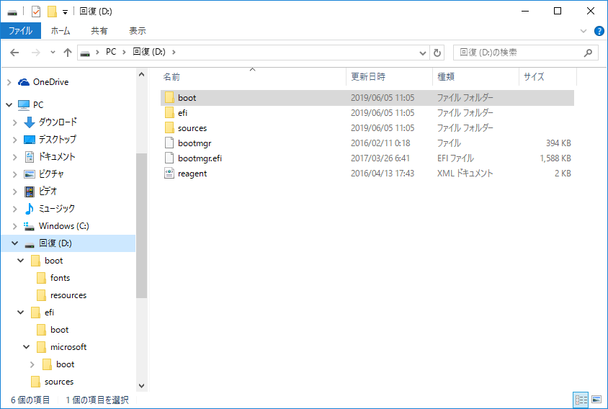Image resolution: width=608 pixels, height=409 pixels.
Task: Select the efi folder in file list
Action: pyautogui.click(x=367, y=113)
